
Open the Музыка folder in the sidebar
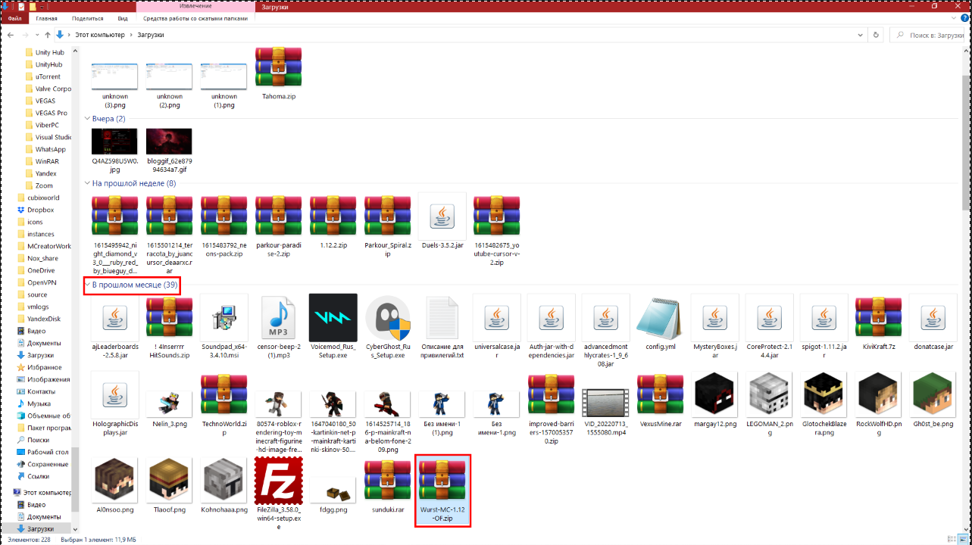tap(39, 403)
